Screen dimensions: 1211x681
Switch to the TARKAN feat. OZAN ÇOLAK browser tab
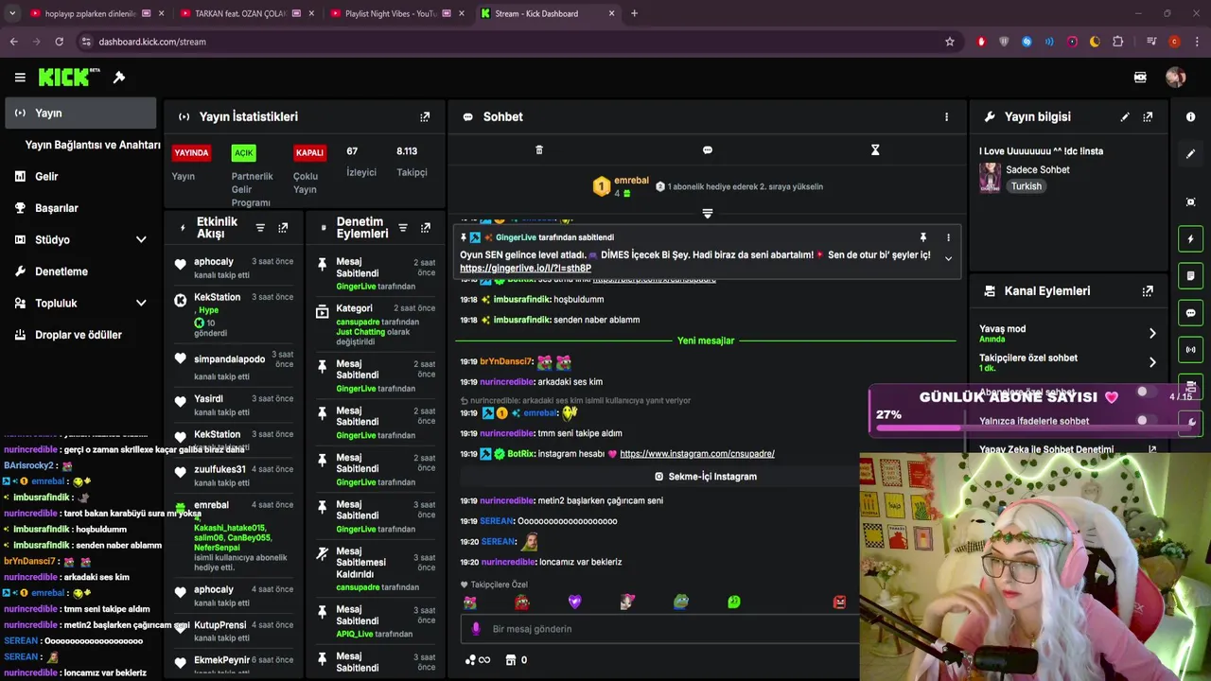[246, 13]
